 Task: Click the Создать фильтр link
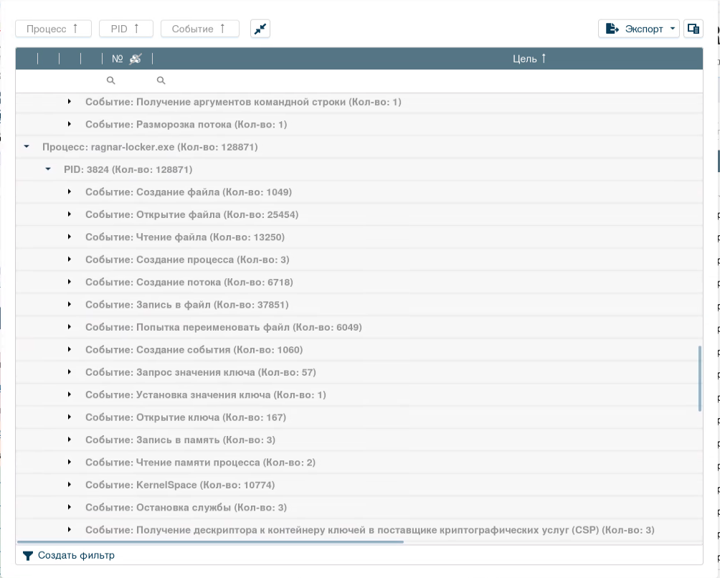[76, 555]
